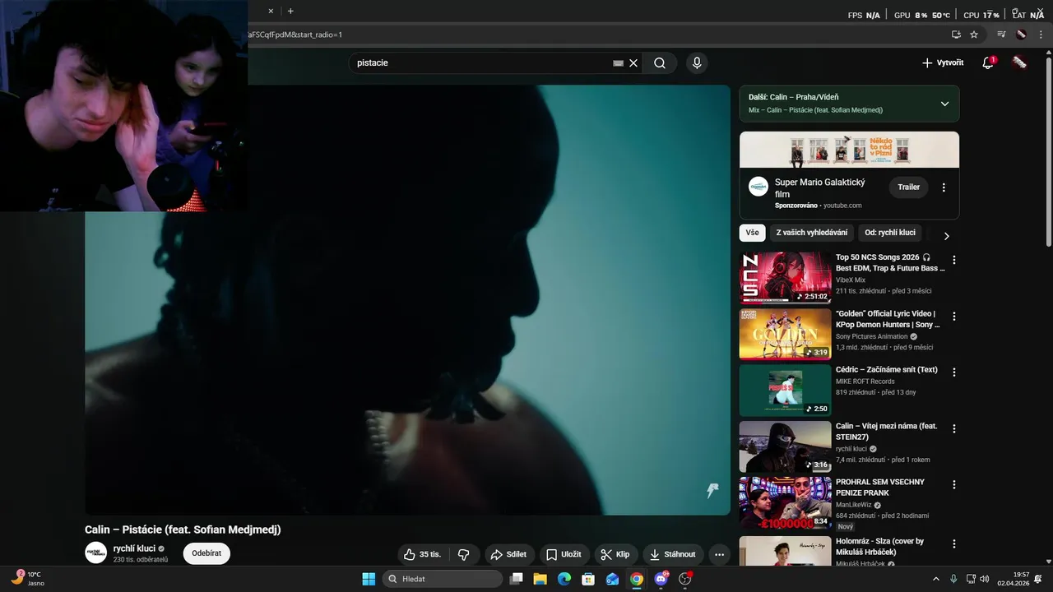Open Microsoft Edge from taskbar
1053x592 pixels.
pos(564,579)
